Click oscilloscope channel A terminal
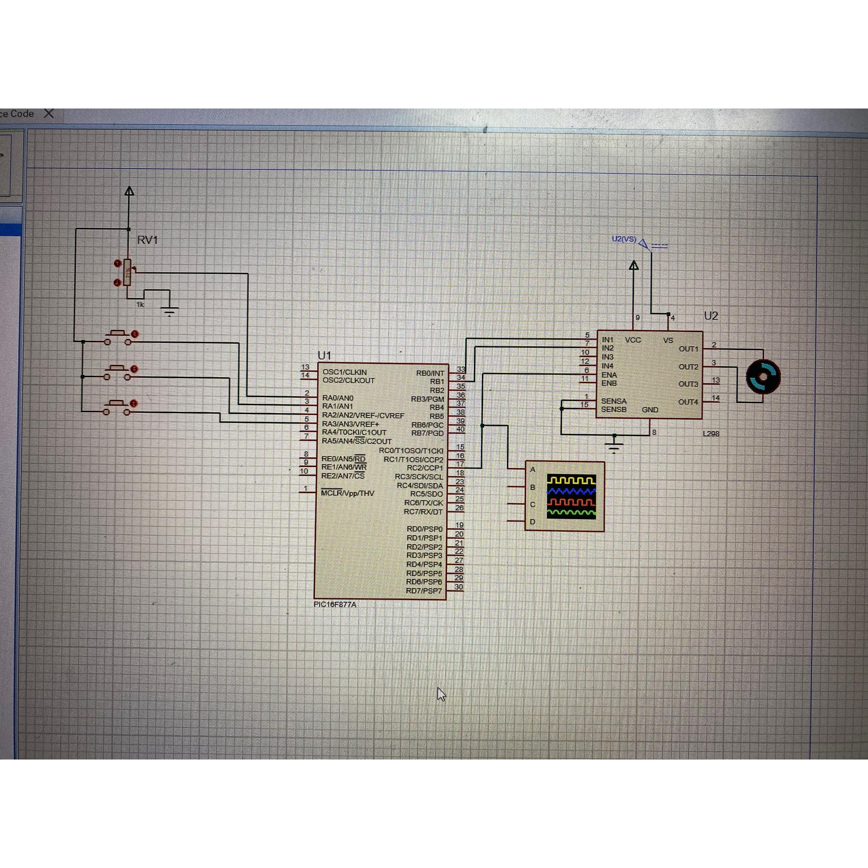868x868 pixels. click(517, 470)
